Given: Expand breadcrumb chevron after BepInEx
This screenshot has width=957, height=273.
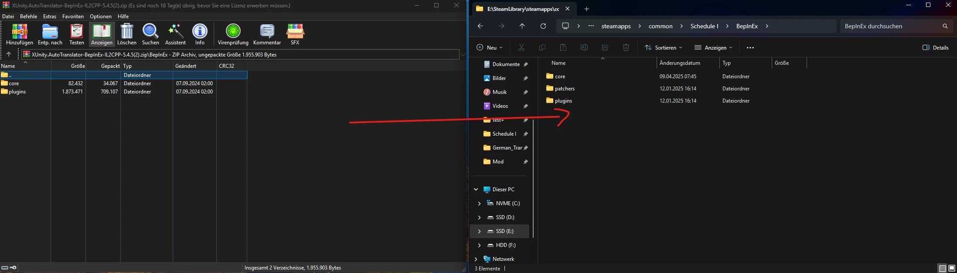Looking at the screenshot, I should [767, 26].
